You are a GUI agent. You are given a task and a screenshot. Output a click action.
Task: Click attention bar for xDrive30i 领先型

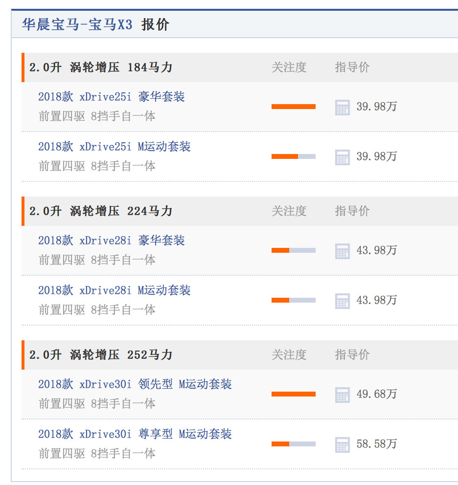coord(294,394)
